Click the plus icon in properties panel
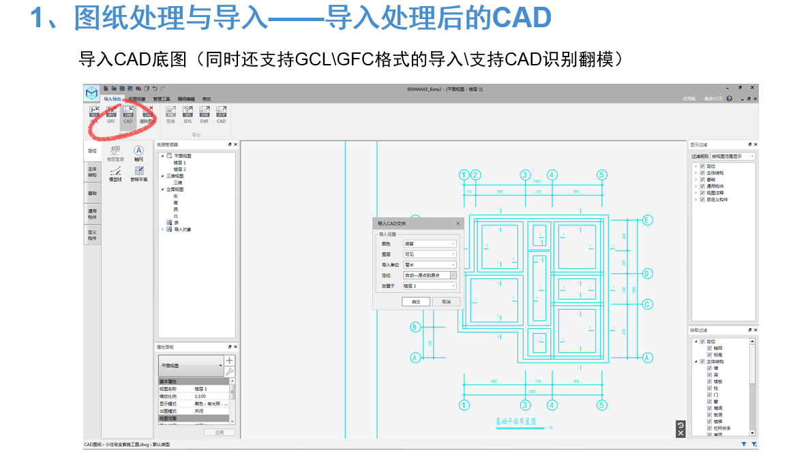The height and width of the screenshot is (457, 810). click(x=229, y=360)
